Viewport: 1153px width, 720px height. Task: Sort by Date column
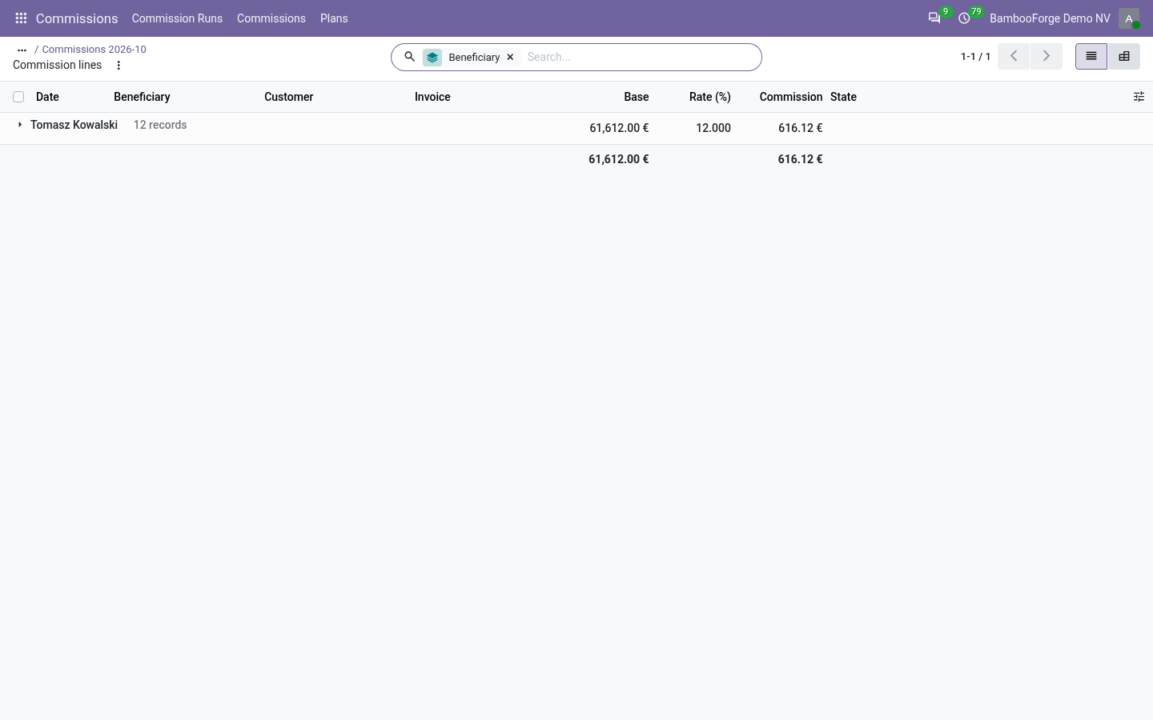tap(47, 97)
